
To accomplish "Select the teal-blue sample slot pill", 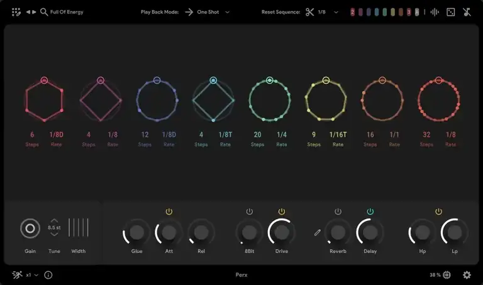I will [x=377, y=13].
